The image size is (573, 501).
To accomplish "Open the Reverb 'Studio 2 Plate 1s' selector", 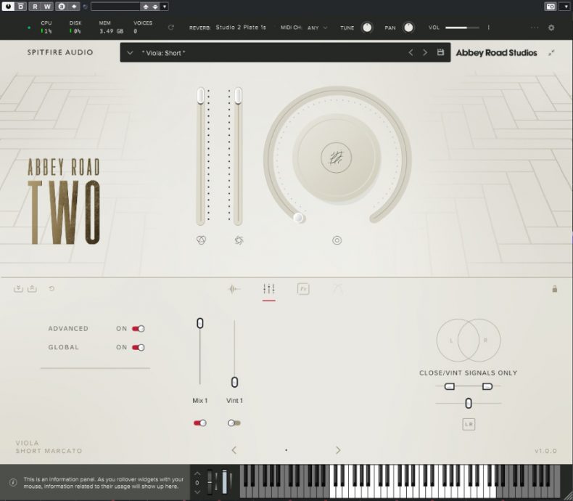I will tap(241, 28).
